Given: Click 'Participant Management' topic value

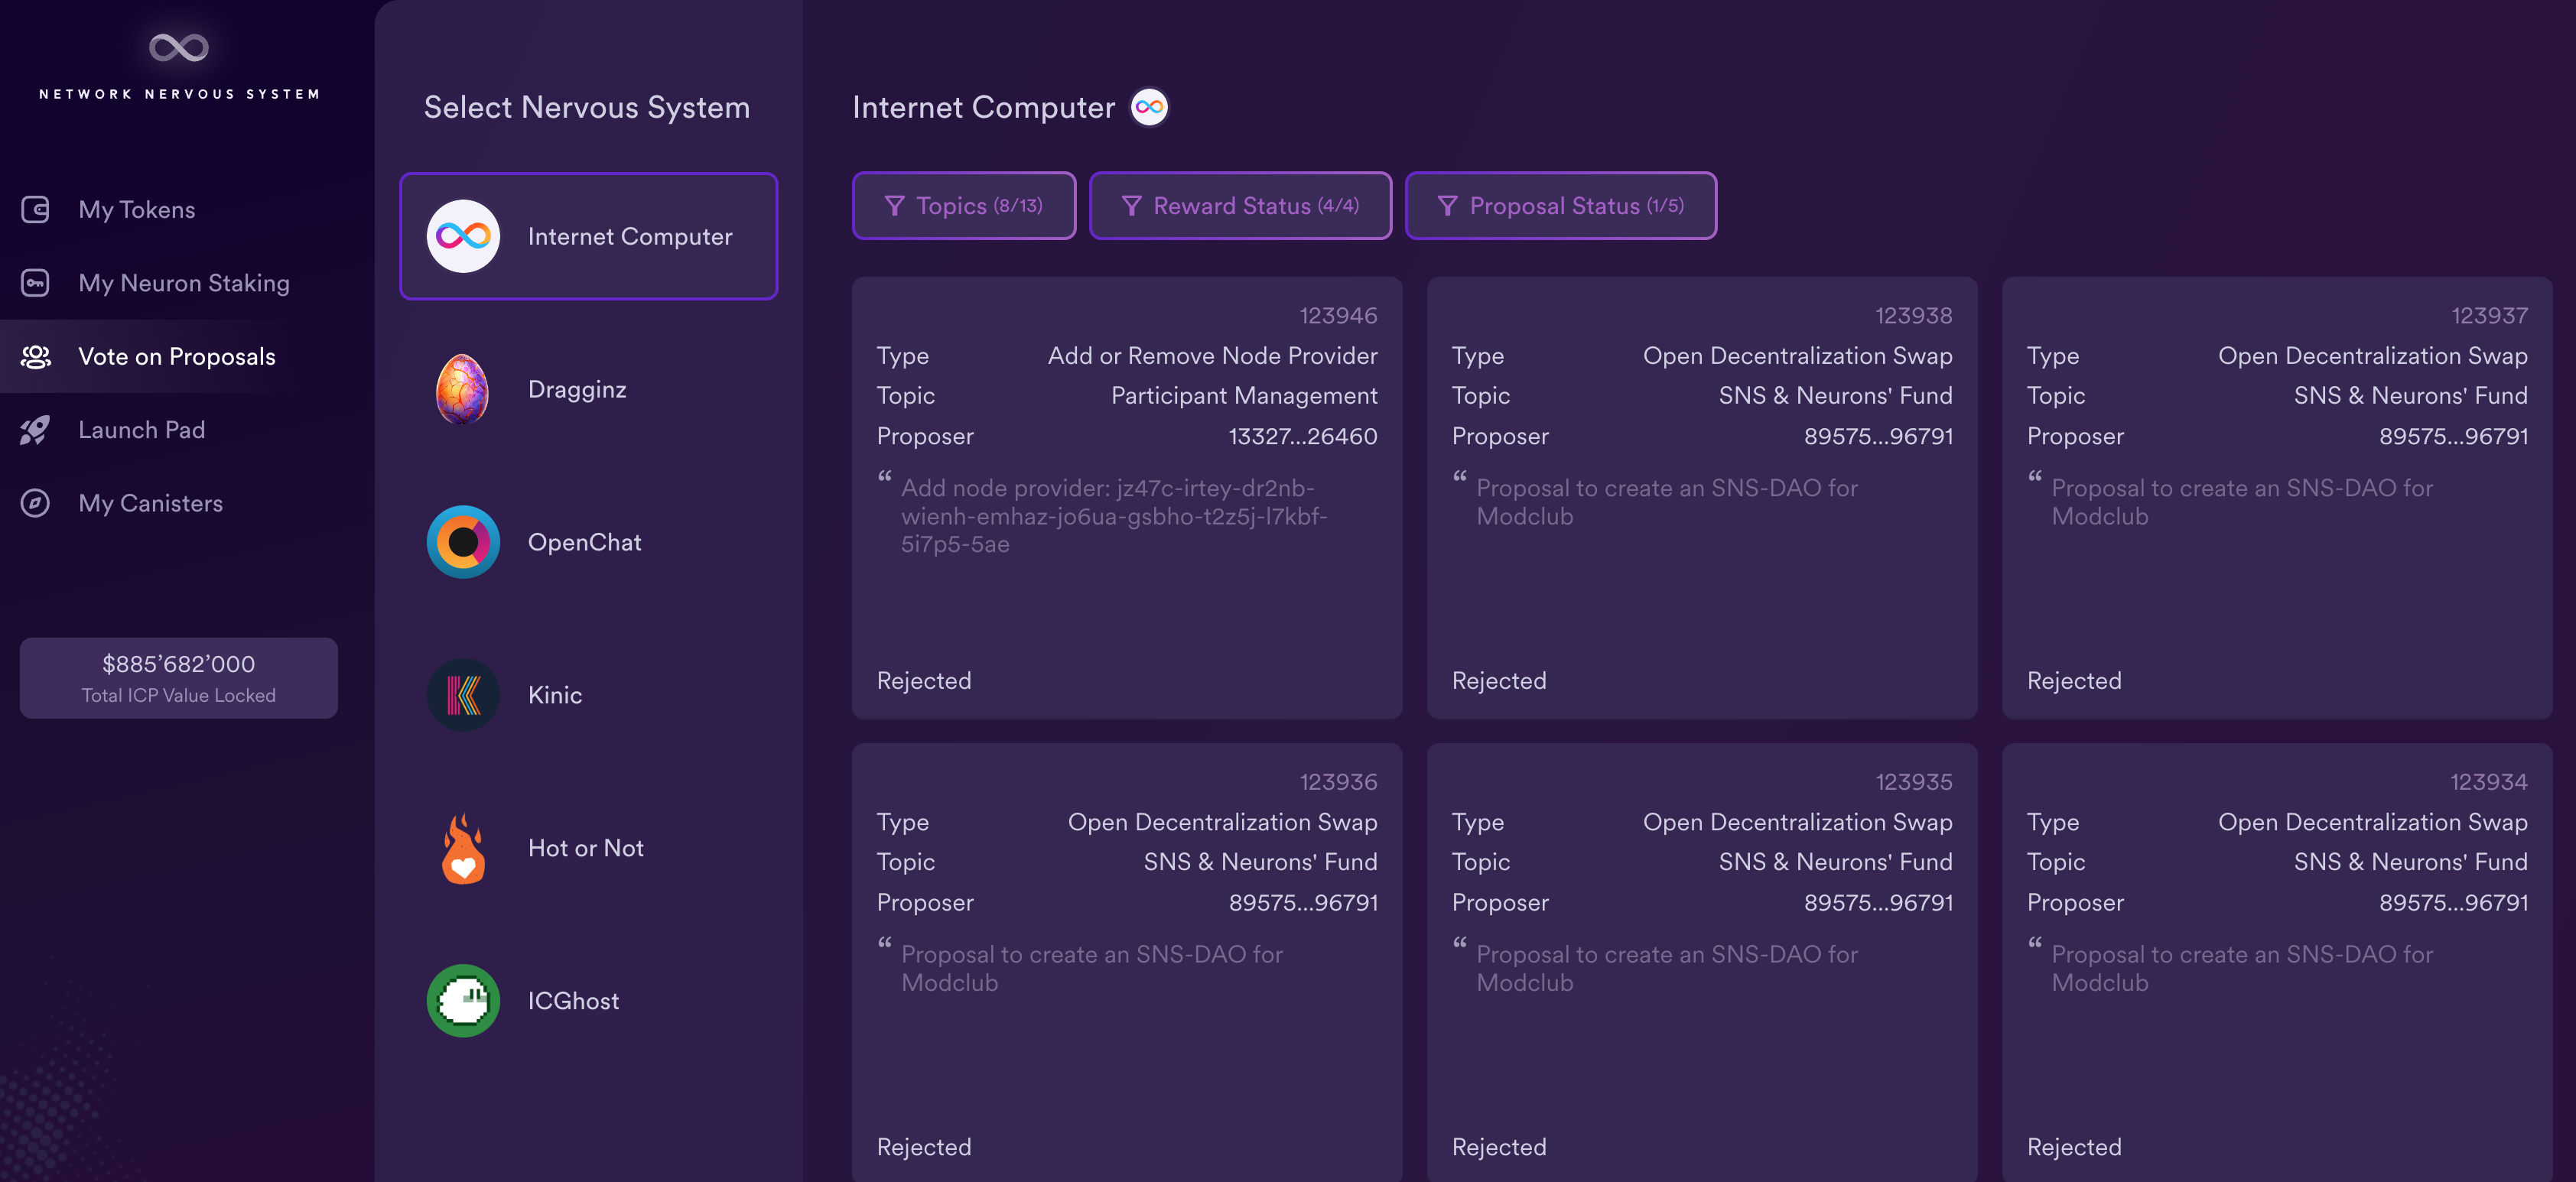Looking at the screenshot, I should pyautogui.click(x=1244, y=396).
